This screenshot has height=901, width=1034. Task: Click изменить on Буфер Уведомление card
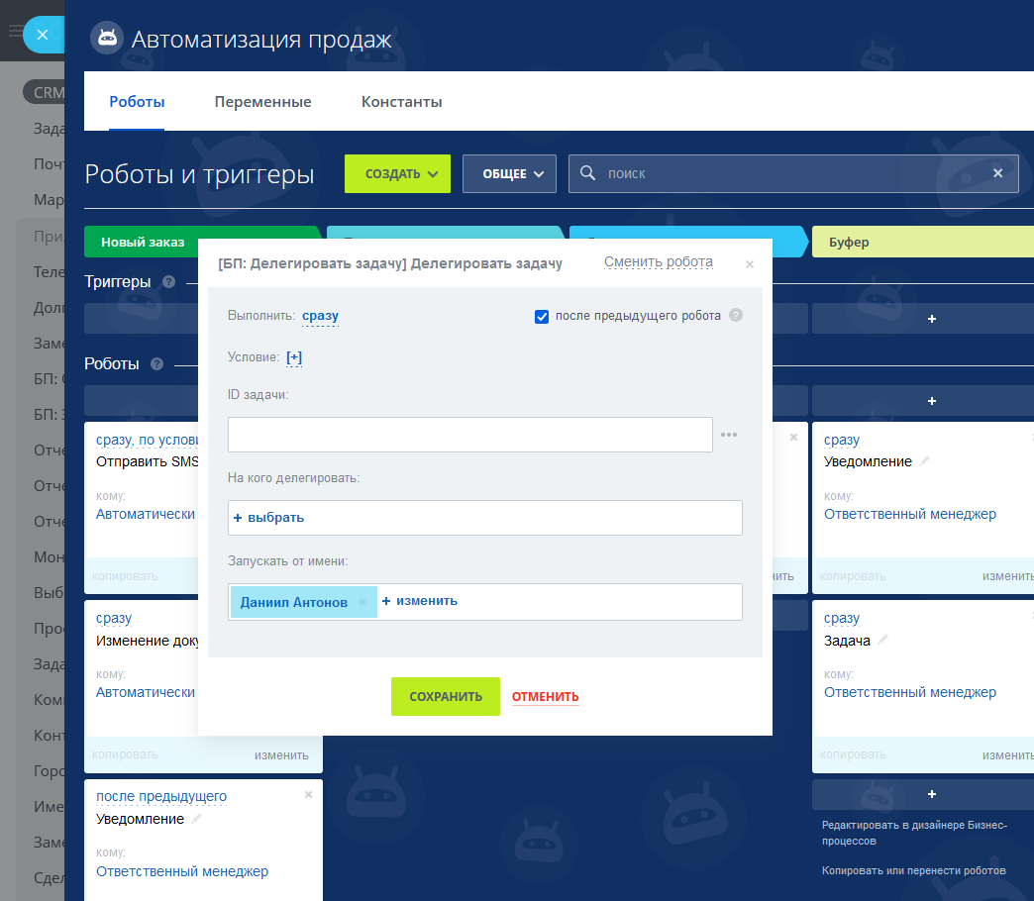(1007, 576)
